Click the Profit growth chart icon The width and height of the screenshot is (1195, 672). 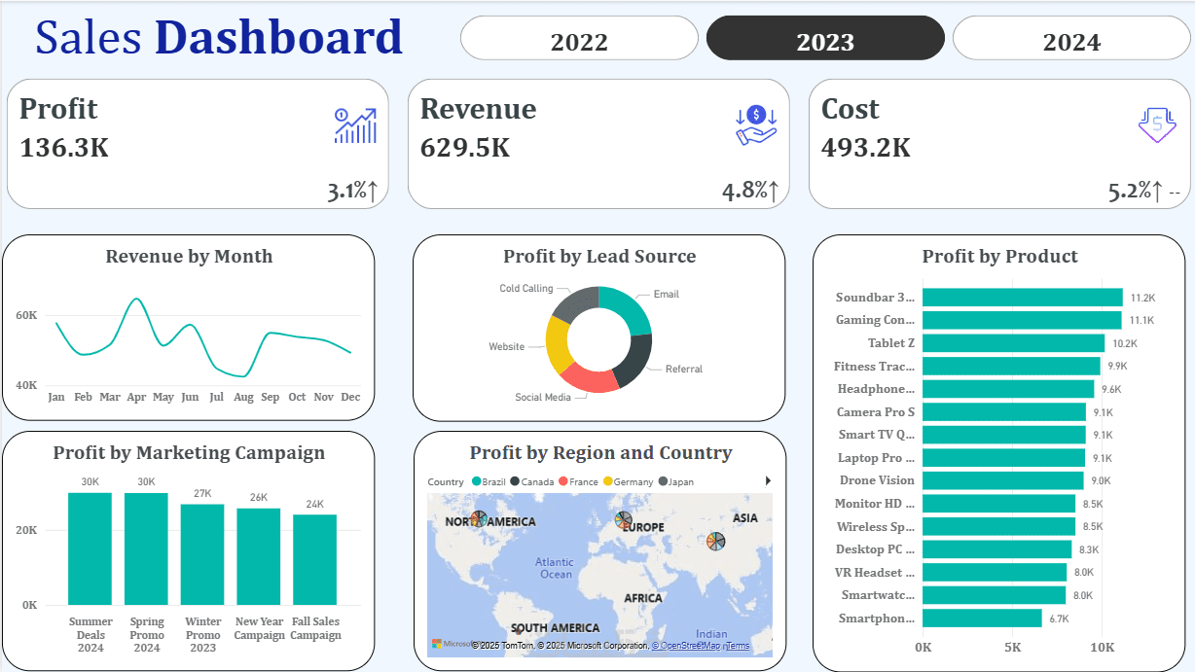point(355,125)
